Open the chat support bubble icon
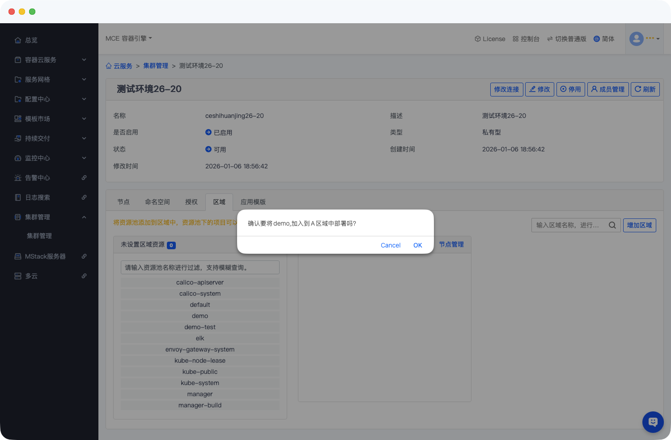This screenshot has height=440, width=671. point(653,422)
